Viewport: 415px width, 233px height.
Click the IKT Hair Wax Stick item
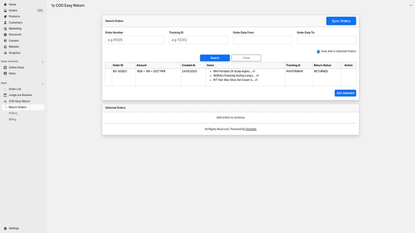(x=236, y=80)
